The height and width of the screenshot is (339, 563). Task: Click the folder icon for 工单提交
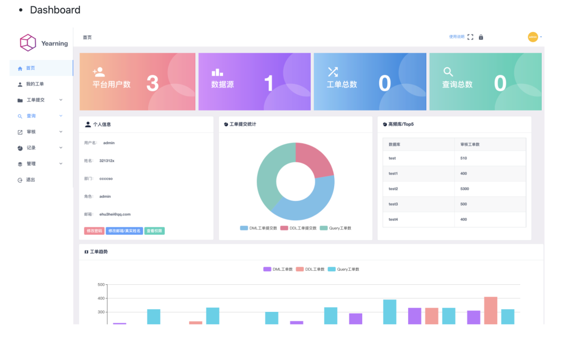(20, 100)
